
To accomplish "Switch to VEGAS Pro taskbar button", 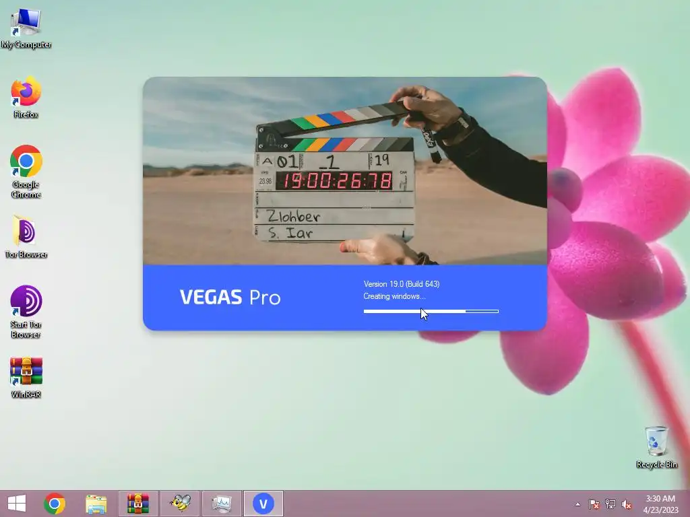I will [x=263, y=504].
